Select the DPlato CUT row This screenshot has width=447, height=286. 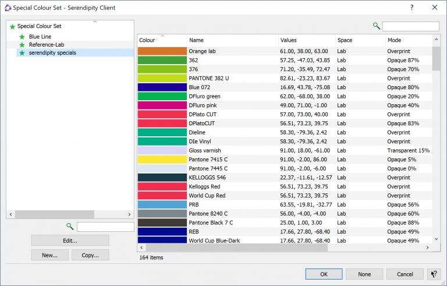click(x=285, y=114)
